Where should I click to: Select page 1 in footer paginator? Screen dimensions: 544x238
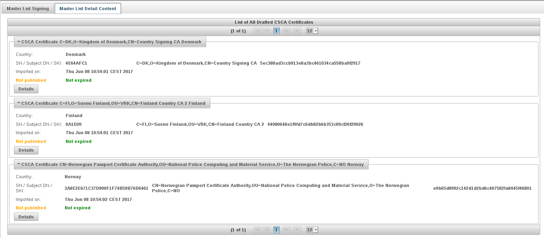click(276, 230)
